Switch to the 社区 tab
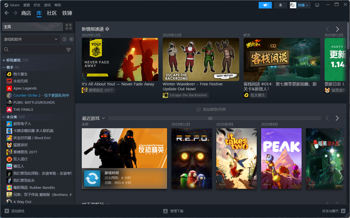Image resolution: width=350 pixels, height=218 pixels. click(52, 13)
